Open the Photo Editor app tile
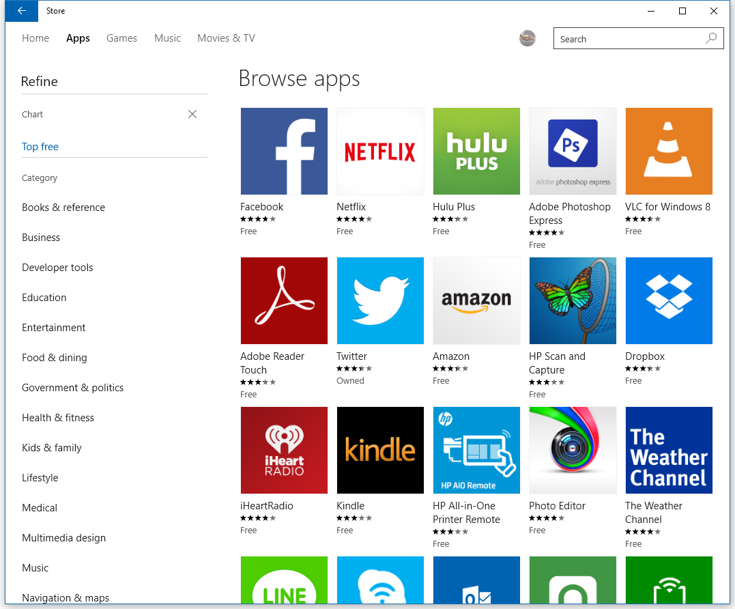Viewport: 735px width, 609px height. (573, 450)
